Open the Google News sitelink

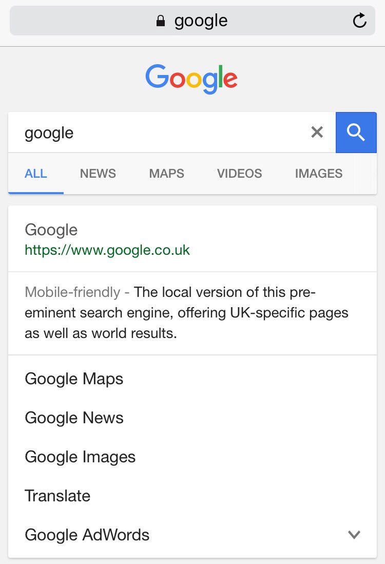74,418
